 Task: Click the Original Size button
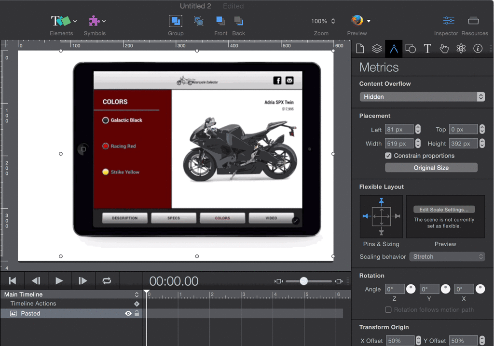(431, 167)
